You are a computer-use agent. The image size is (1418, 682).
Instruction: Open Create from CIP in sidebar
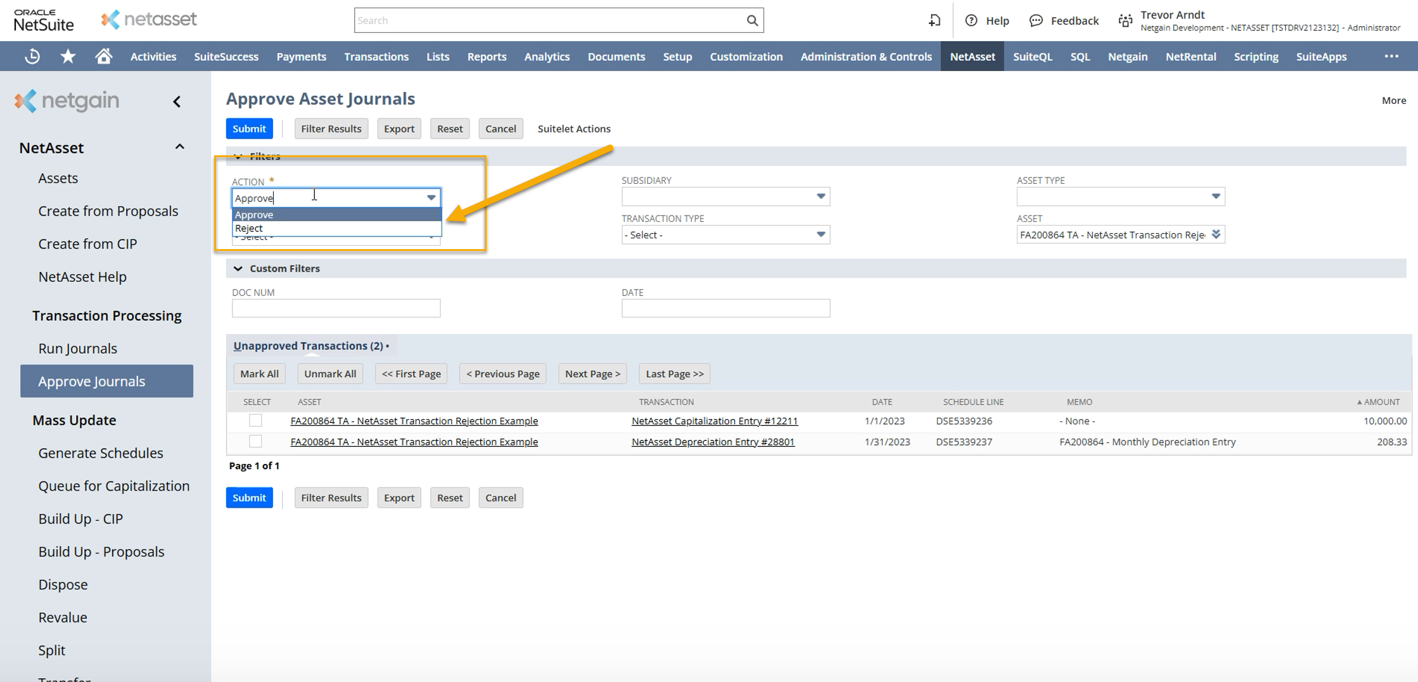[x=87, y=244]
